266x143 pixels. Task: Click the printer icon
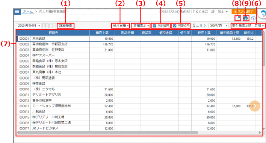[246, 18]
